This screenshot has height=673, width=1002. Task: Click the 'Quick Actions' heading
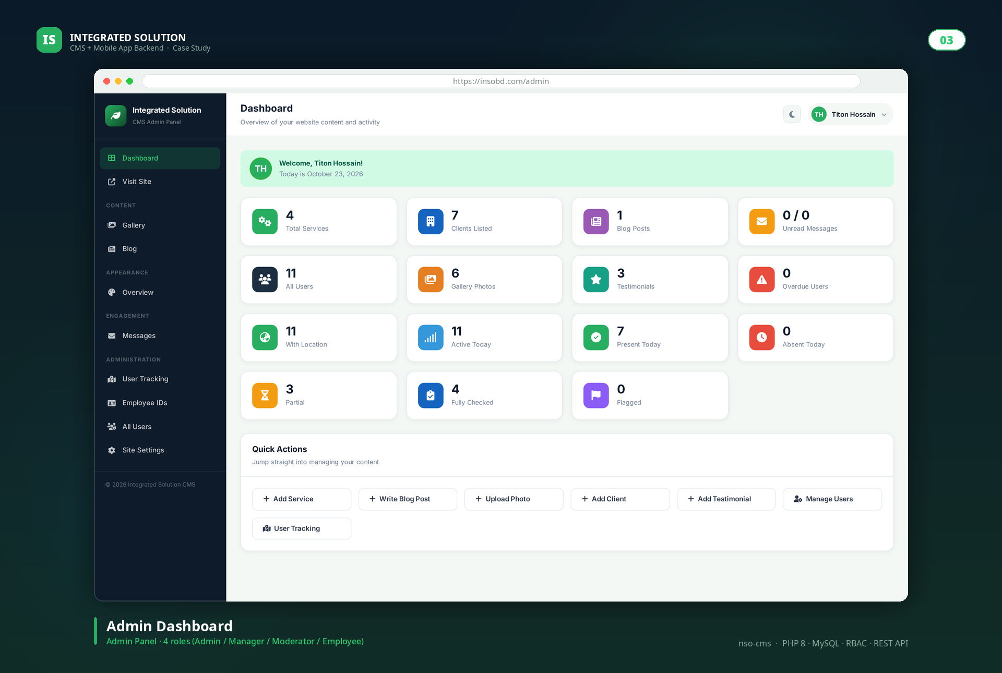point(280,449)
